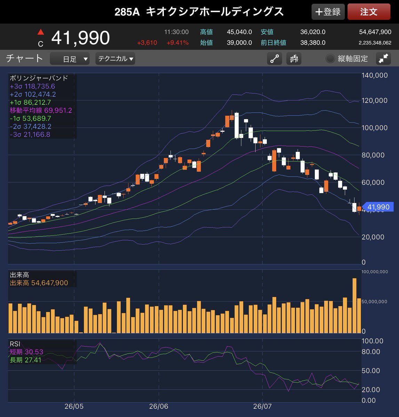Tap the RSI 長期 27.41 value
This screenshot has width=399, height=417.
[x=25, y=360]
